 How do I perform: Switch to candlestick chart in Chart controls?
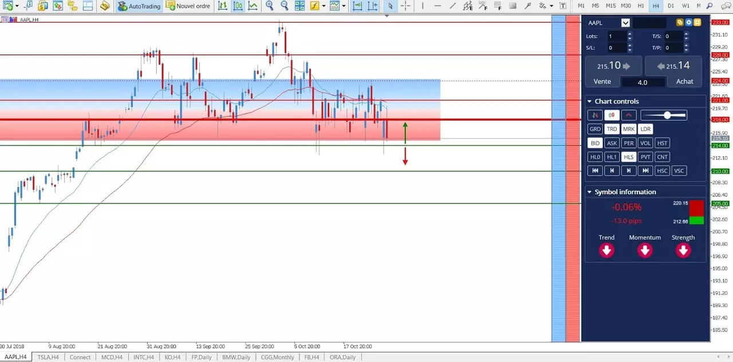[612, 115]
